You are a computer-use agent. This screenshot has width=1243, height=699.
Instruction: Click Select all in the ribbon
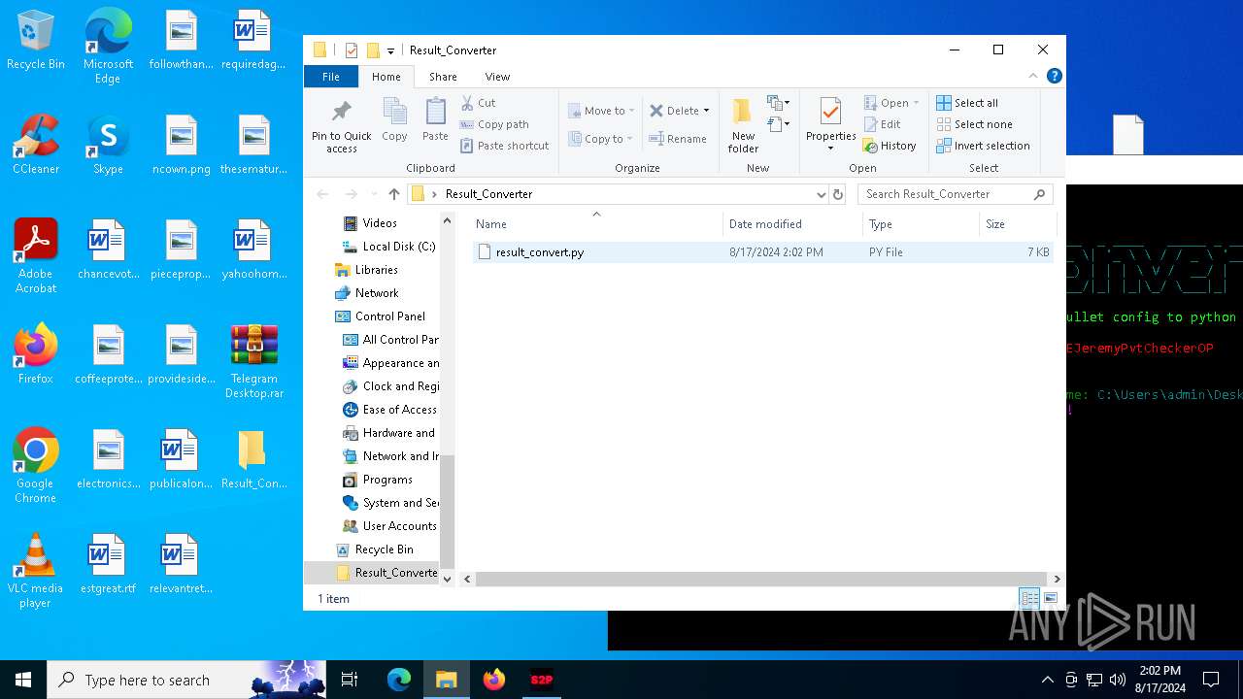(967, 103)
